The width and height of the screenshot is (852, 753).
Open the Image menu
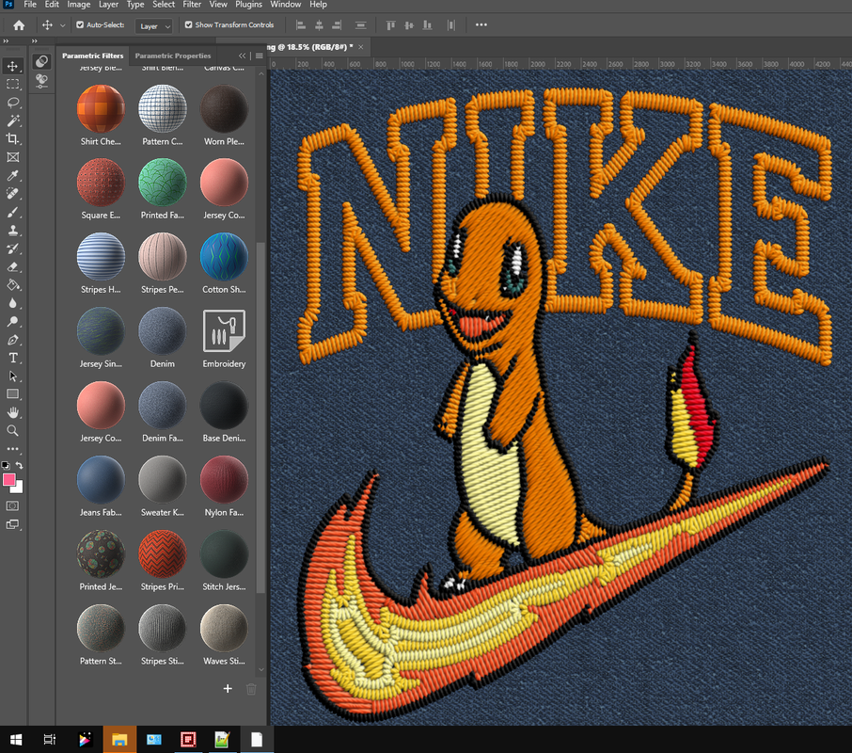[x=79, y=5]
